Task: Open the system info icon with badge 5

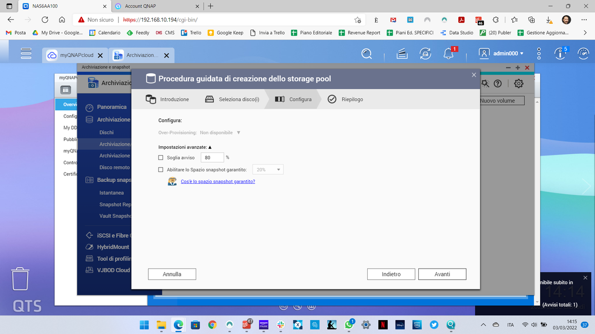Action: click(561, 53)
